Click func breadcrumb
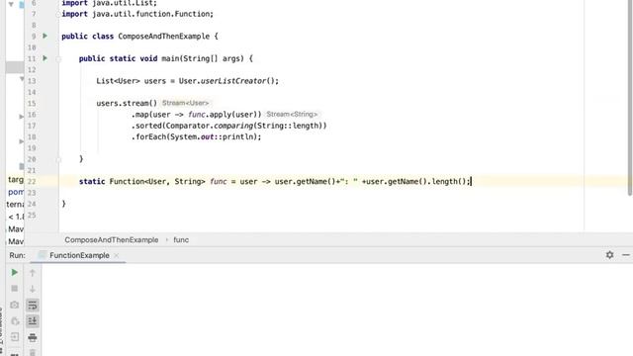 [181, 239]
